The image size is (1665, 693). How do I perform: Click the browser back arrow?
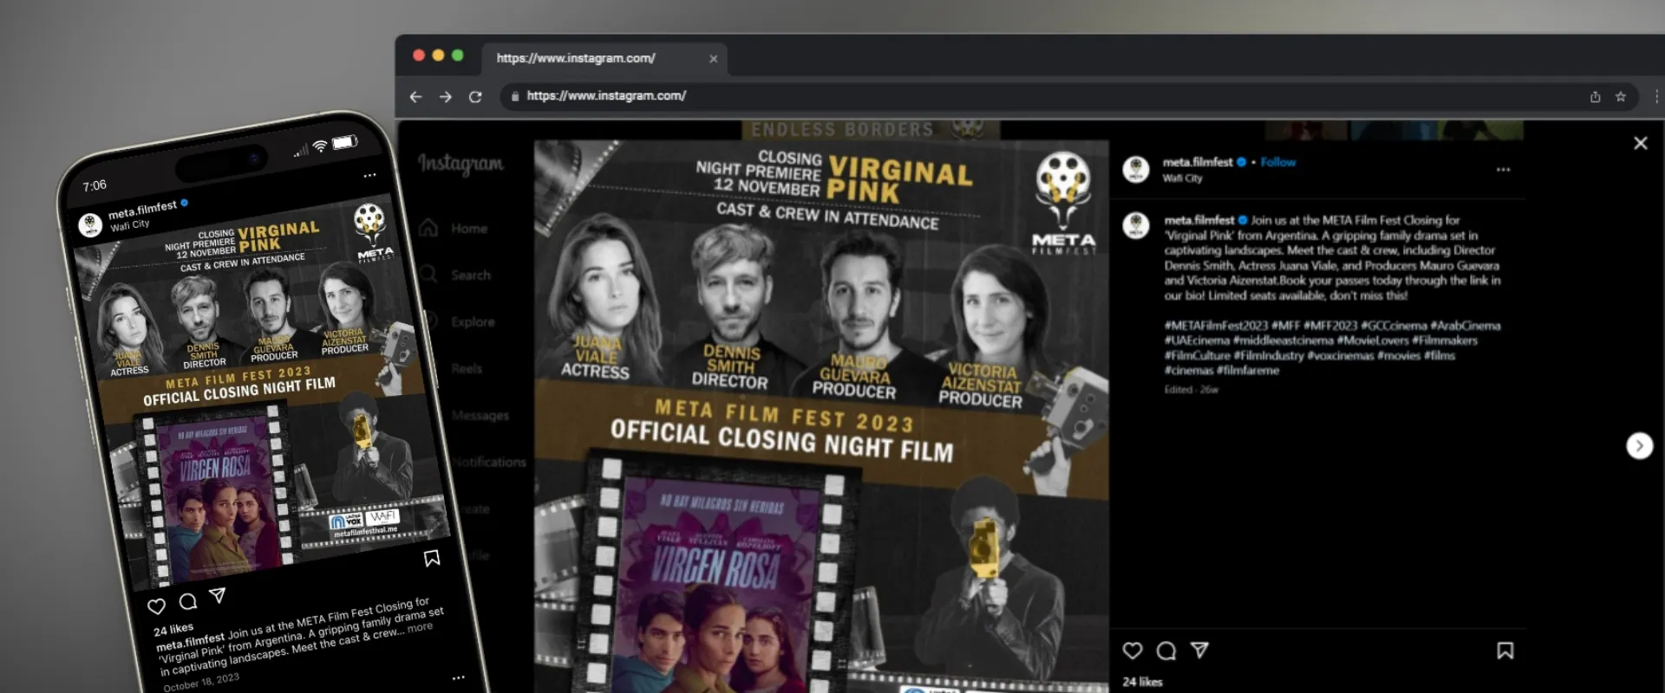[x=415, y=97]
